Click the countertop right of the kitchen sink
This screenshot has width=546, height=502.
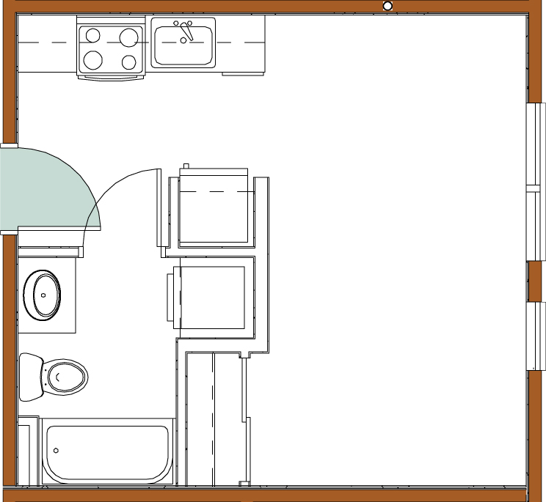pyautogui.click(x=241, y=44)
